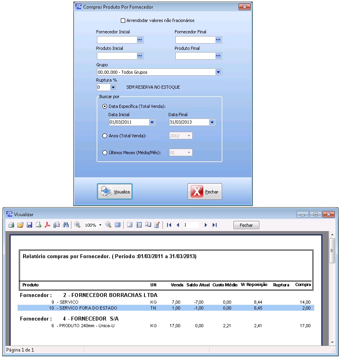Click the Produto Final input field
The width and height of the screenshot is (339, 357).
195,56
